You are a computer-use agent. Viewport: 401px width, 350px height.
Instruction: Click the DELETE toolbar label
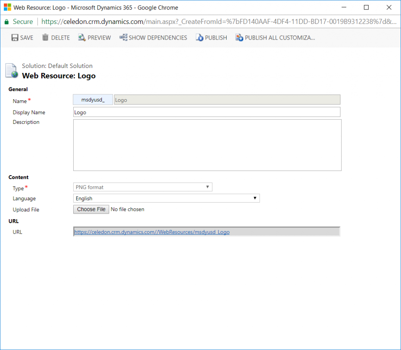tap(60, 38)
